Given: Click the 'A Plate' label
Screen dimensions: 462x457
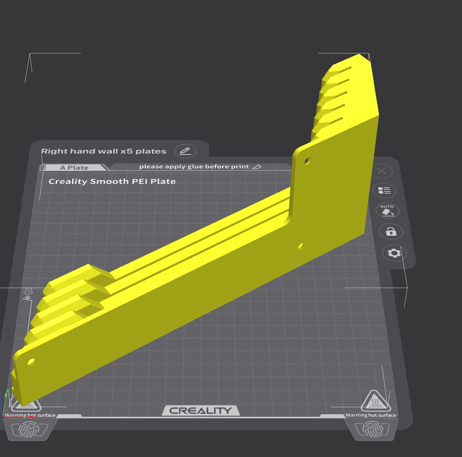Looking at the screenshot, I should [x=74, y=168].
